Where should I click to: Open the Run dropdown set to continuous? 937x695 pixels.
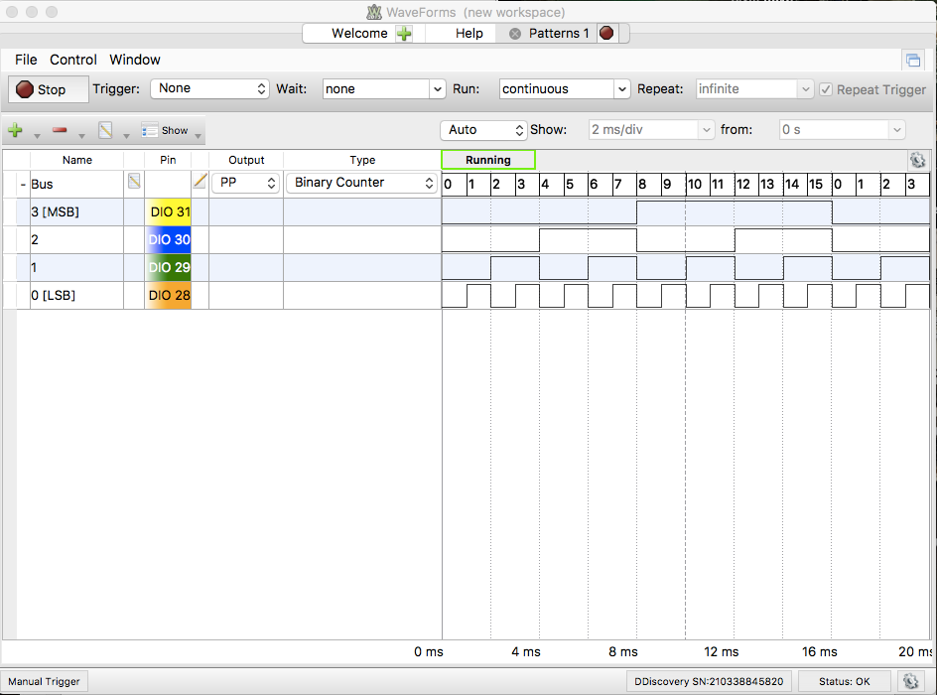pos(565,89)
